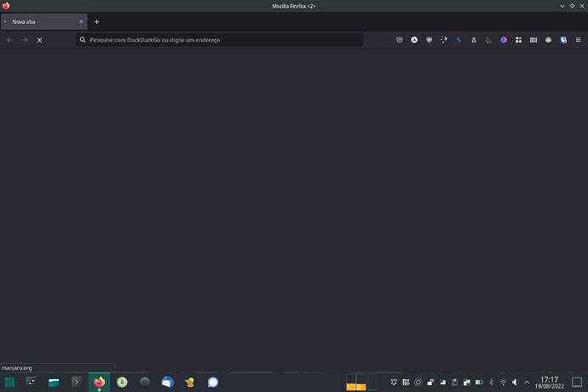Open the green download-arrow software app
This screenshot has width=588, height=392.
pyautogui.click(x=122, y=383)
